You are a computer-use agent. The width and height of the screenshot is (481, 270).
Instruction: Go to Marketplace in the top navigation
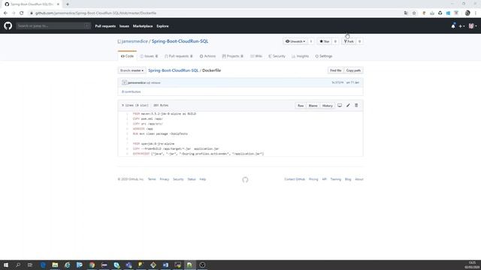tap(143, 26)
